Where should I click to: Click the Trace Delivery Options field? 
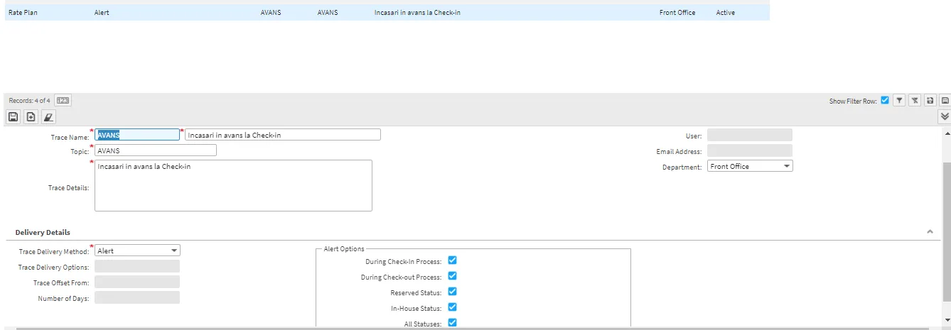[x=137, y=266]
